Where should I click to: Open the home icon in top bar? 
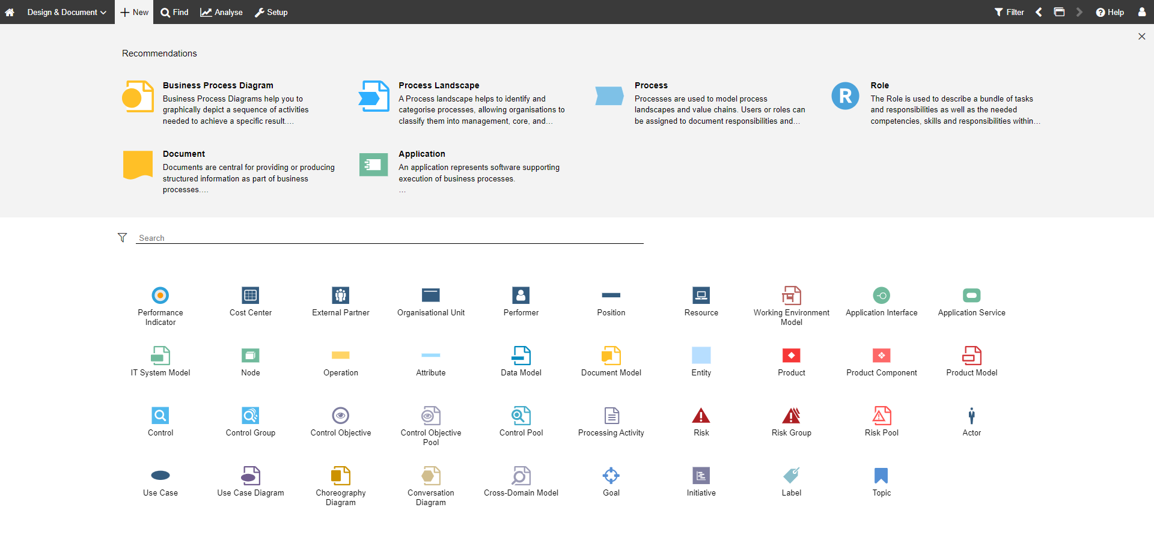coord(10,12)
